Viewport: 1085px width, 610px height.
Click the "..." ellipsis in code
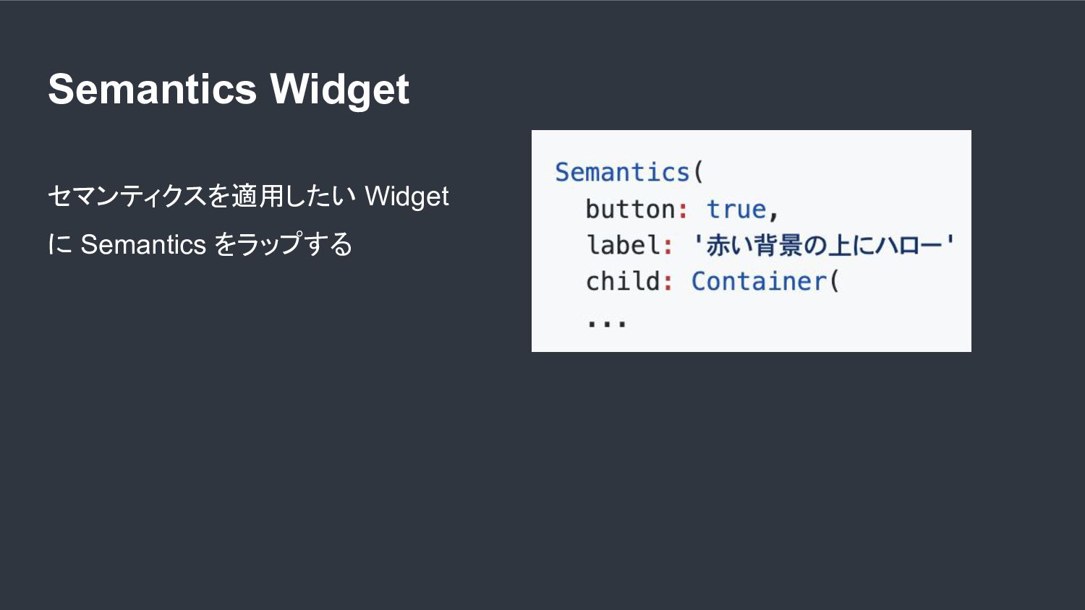click(606, 322)
